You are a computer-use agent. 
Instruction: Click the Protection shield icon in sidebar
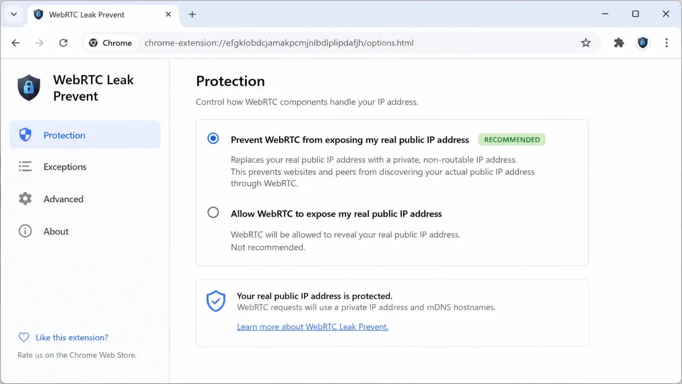(x=25, y=135)
